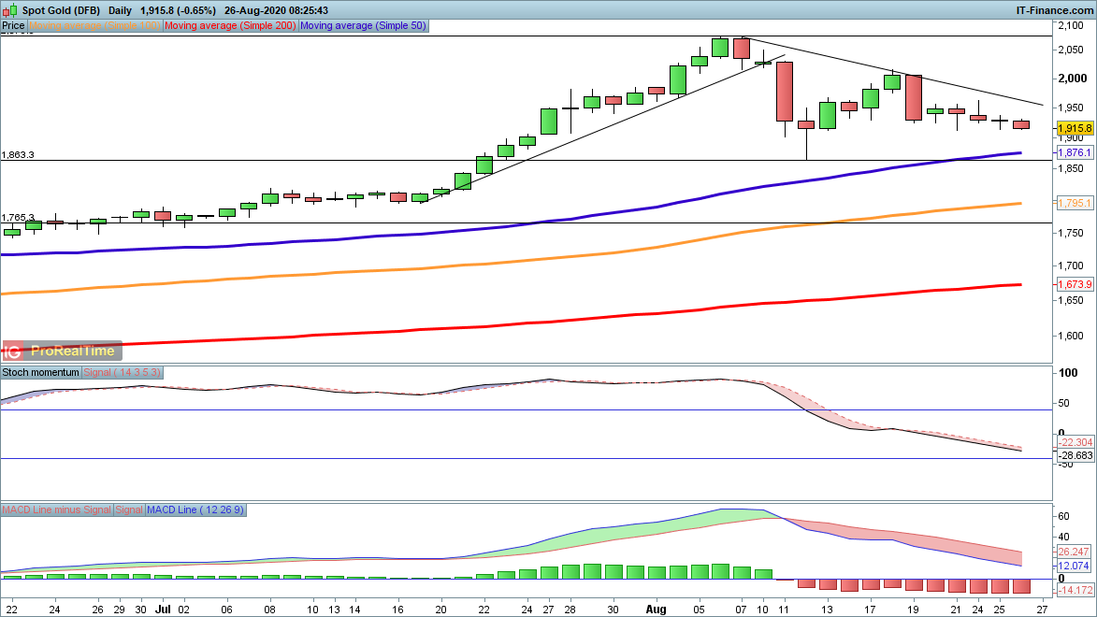The width and height of the screenshot is (1097, 617).
Task: Open the IT-Finance.com link
Action: (x=1055, y=9)
